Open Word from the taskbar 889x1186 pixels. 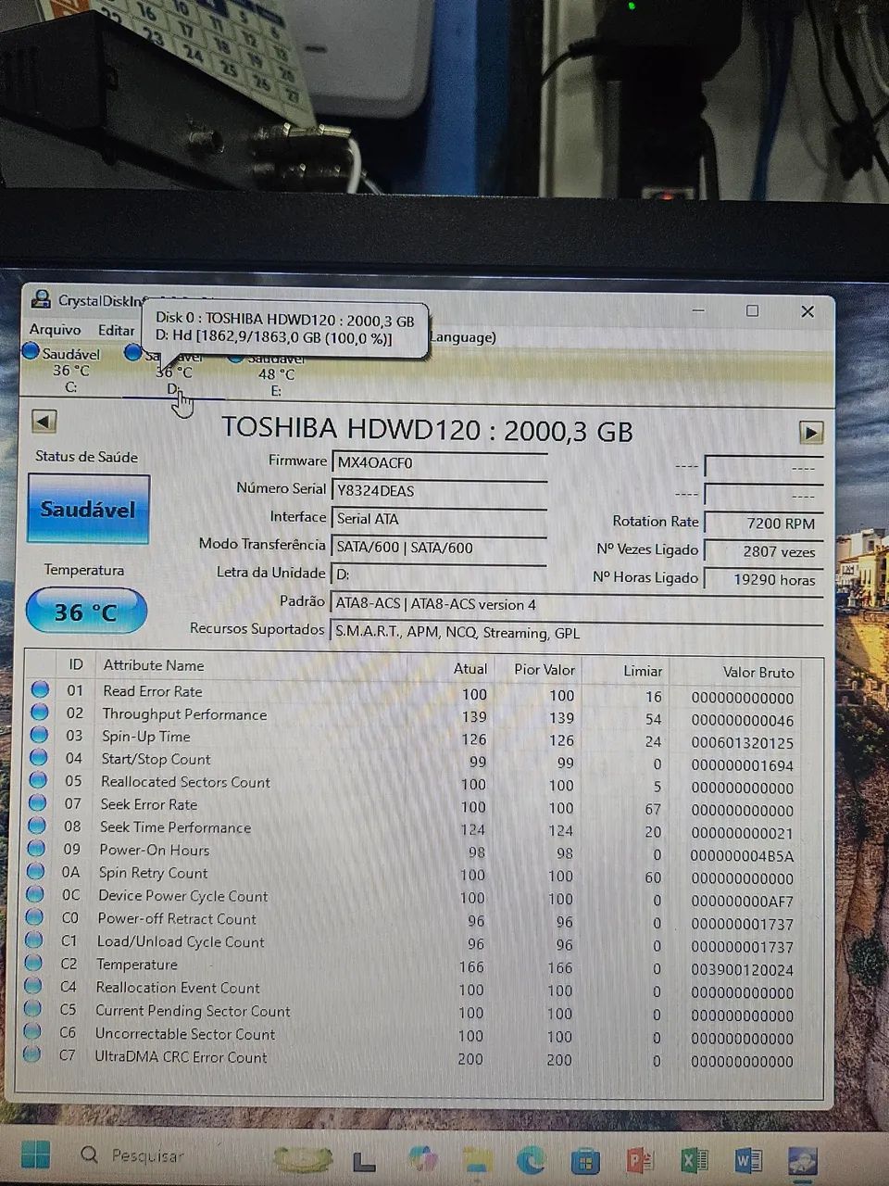pyautogui.click(x=748, y=1160)
